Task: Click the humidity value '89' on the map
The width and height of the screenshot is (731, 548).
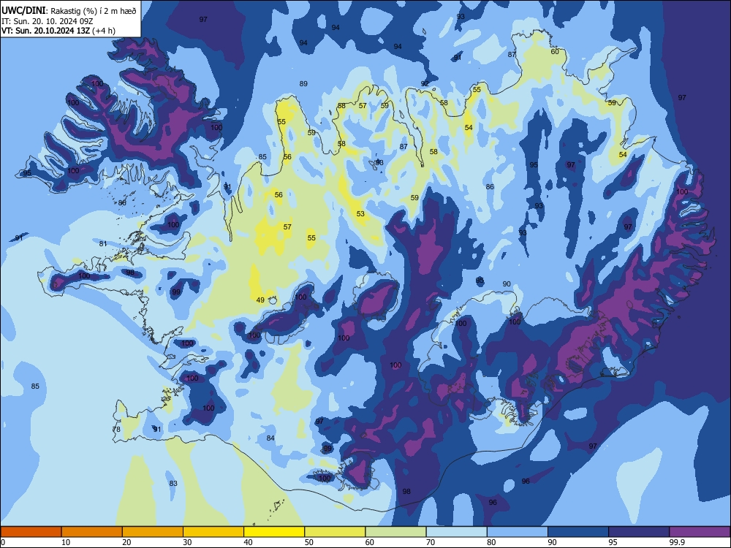Action: click(x=303, y=84)
